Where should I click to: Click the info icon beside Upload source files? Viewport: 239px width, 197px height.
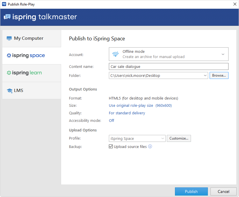tap(150, 147)
